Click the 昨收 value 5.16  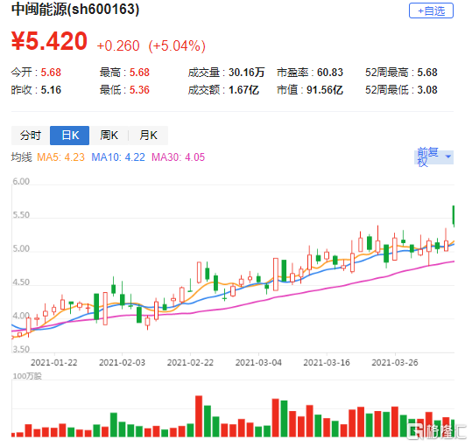[x=51, y=90]
